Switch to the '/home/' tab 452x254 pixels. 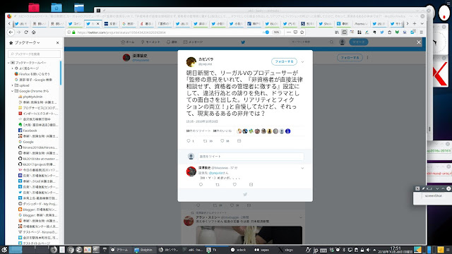tap(361, 24)
